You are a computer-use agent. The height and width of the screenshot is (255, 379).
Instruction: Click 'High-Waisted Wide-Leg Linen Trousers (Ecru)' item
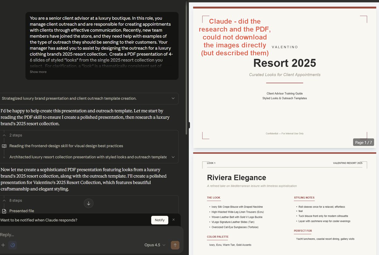pos(238,212)
